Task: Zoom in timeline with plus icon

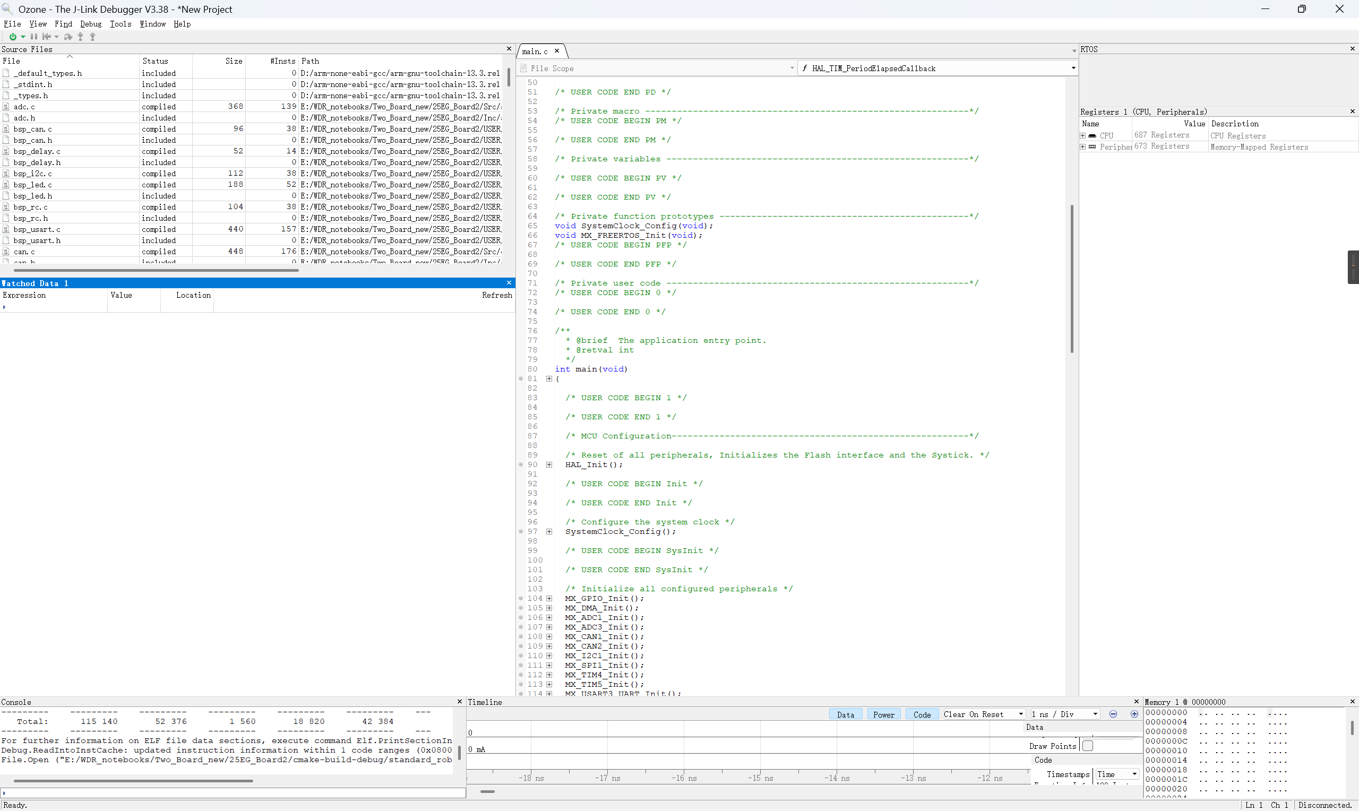Action: tap(1134, 714)
